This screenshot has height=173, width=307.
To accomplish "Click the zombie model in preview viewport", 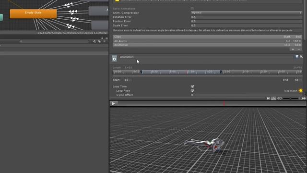I will tap(204, 145).
